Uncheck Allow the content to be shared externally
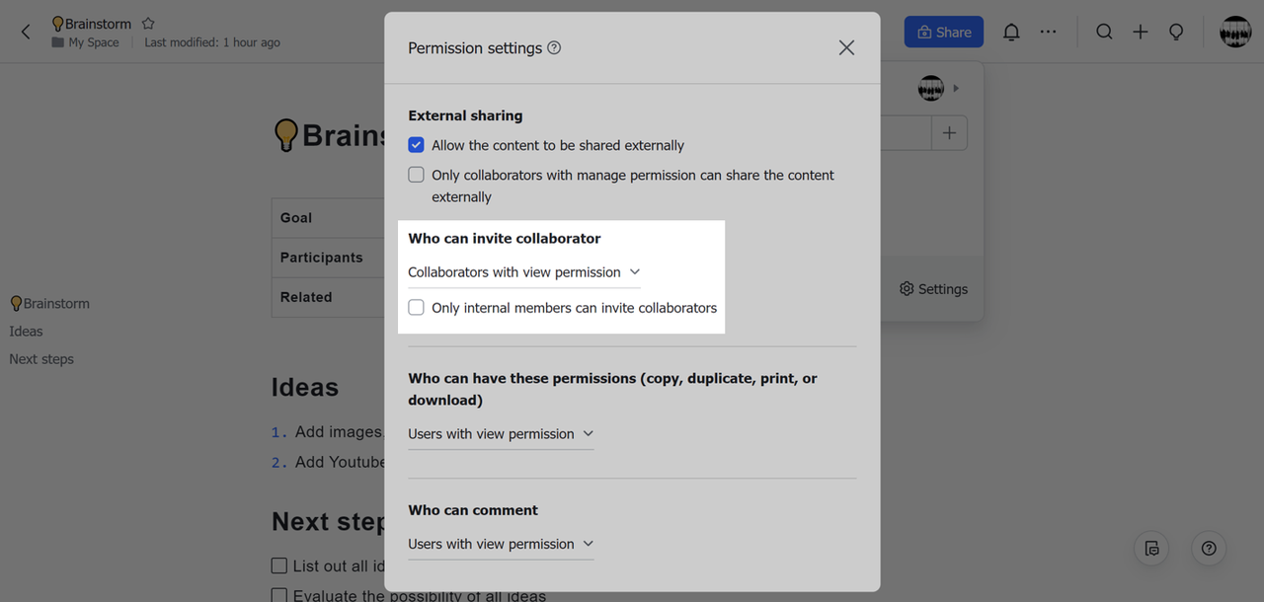Screen dimensions: 1264x602 click(x=417, y=145)
